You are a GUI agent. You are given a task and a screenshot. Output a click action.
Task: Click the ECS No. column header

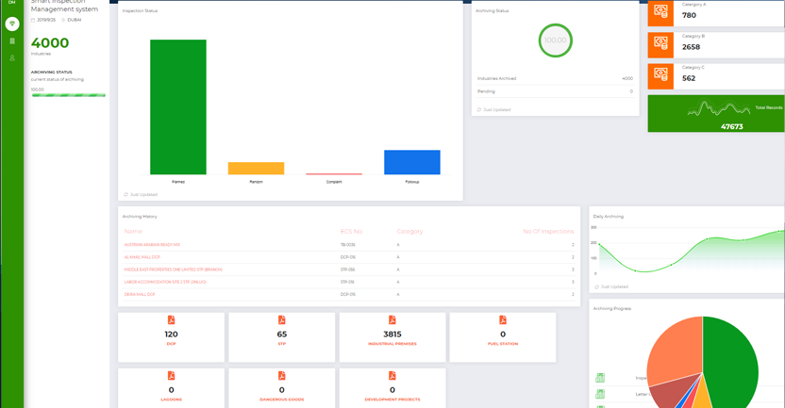(x=352, y=232)
